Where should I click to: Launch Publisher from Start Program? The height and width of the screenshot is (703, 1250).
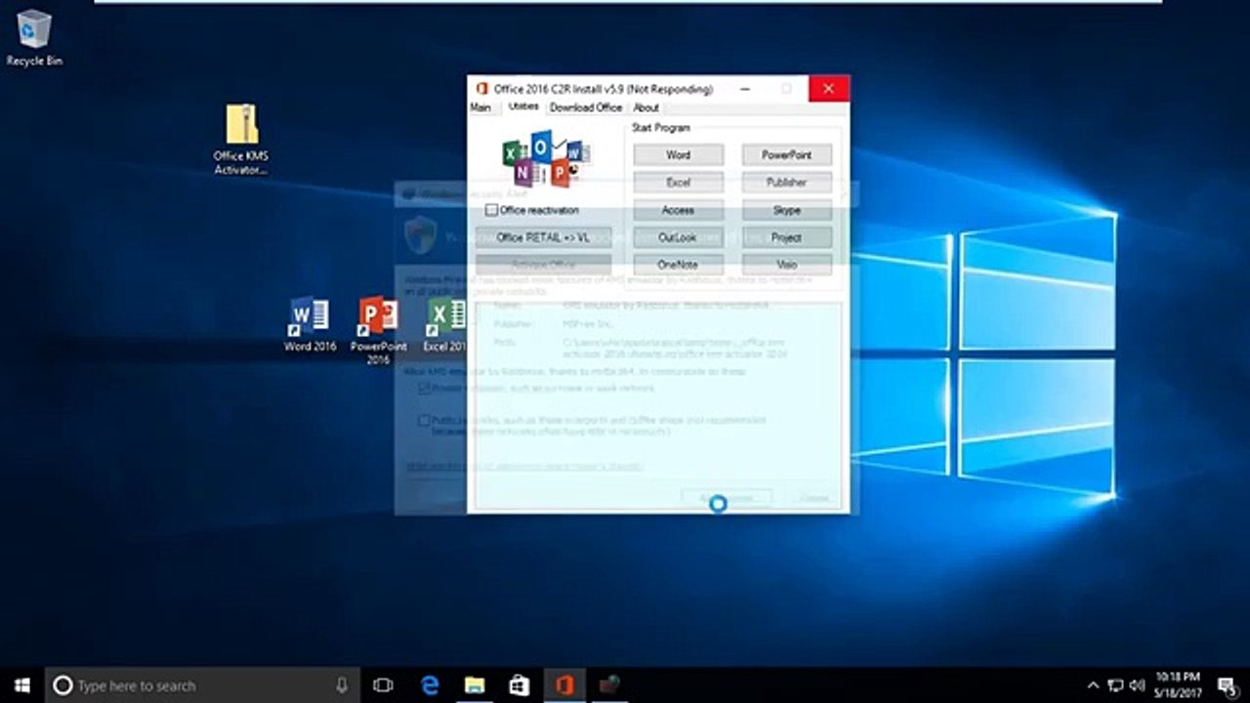[x=787, y=183]
